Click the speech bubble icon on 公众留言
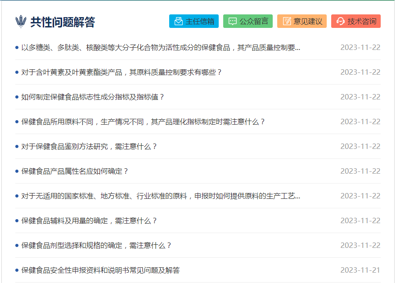The height and width of the screenshot is (283, 396). (232, 21)
